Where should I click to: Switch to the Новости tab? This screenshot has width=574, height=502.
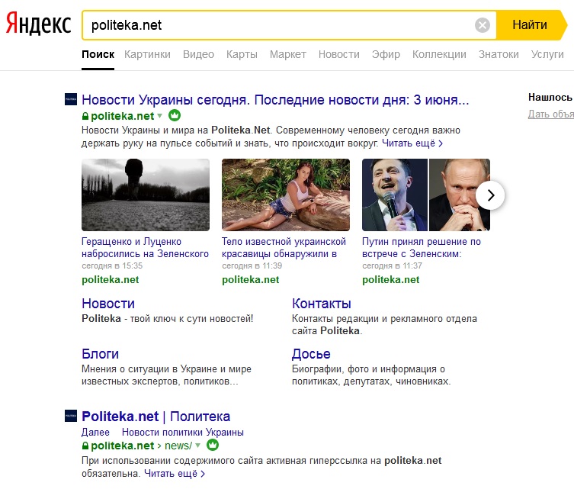click(x=339, y=54)
